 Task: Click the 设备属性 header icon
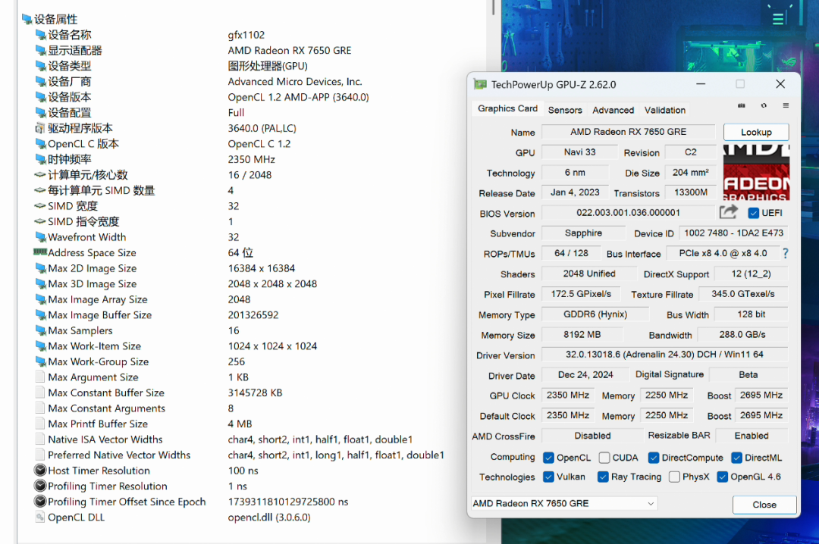click(x=27, y=19)
